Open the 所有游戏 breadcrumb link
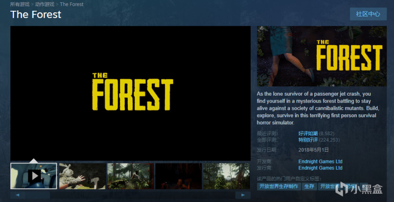The height and width of the screenshot is (202, 394). [20, 4]
